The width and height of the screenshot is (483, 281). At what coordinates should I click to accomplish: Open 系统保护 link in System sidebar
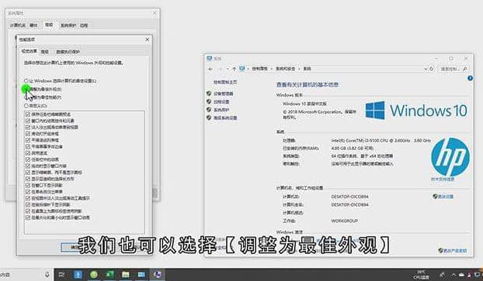(x=221, y=110)
